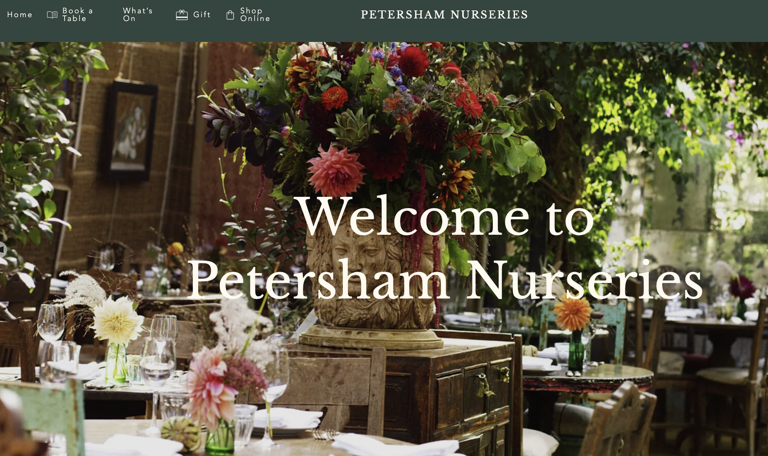Viewport: 768px width, 456px height.
Task: Click the shopping bag icon
Action: coord(230,15)
